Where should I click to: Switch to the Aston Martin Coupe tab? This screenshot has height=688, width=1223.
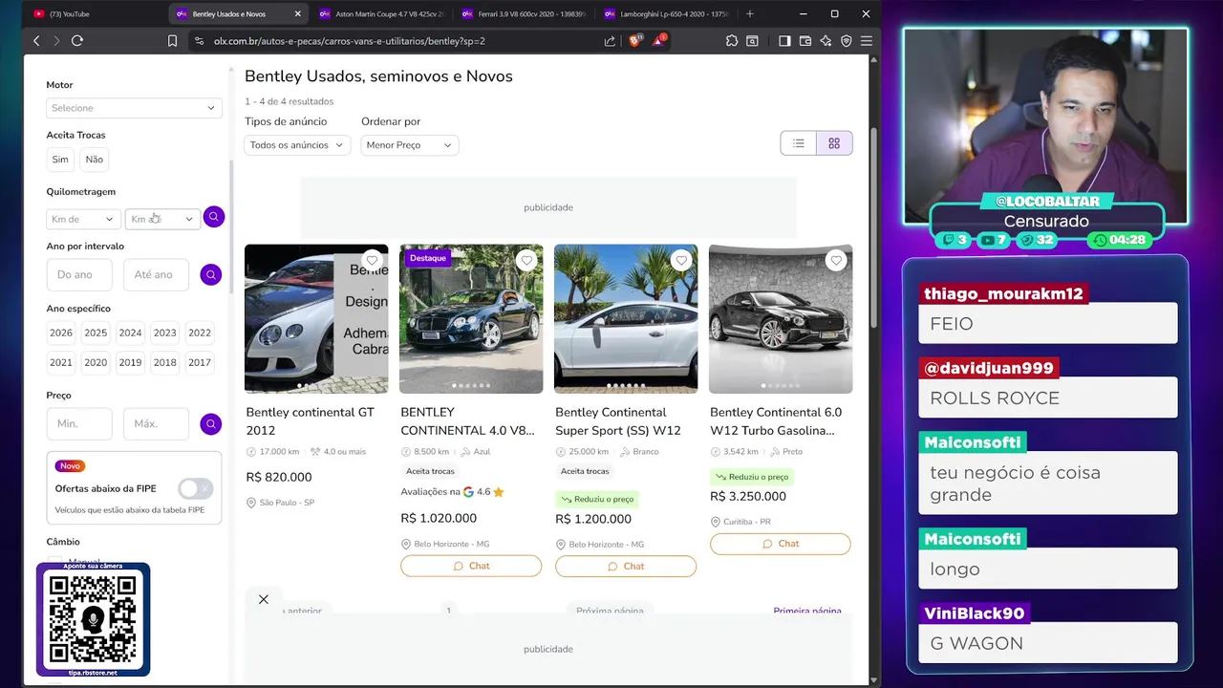coord(382,14)
